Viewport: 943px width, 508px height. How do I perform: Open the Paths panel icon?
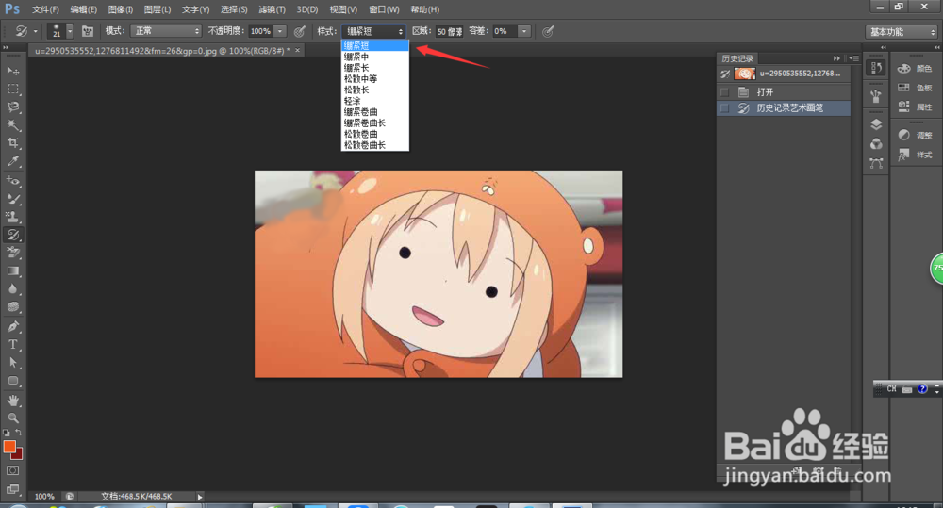pos(876,163)
